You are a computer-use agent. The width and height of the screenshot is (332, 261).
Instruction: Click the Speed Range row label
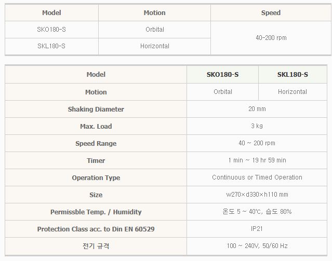(x=96, y=144)
